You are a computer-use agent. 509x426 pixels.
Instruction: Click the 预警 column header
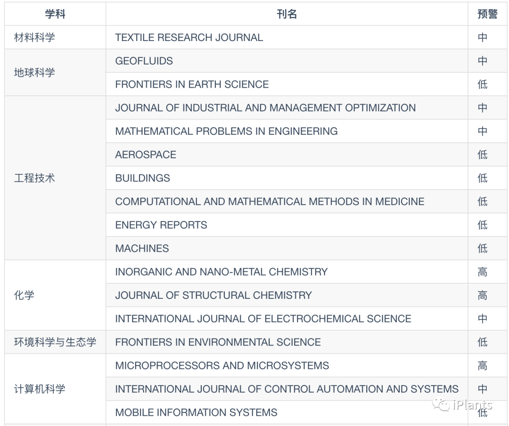pos(487,14)
